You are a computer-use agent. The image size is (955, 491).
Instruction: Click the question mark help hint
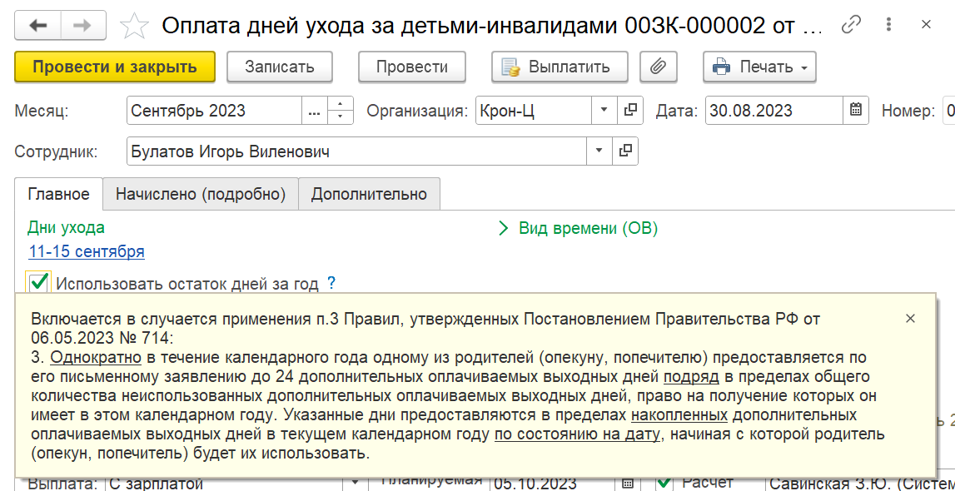coord(331,283)
